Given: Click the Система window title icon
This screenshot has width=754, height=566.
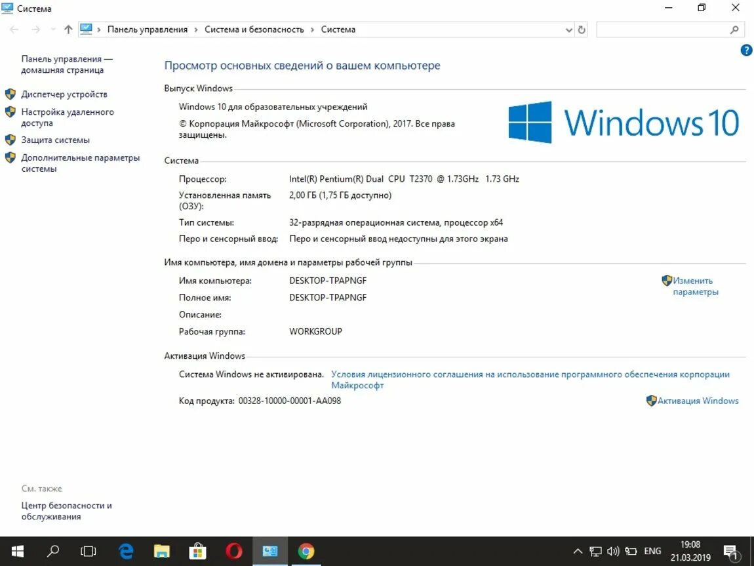Looking at the screenshot, I should point(7,8).
